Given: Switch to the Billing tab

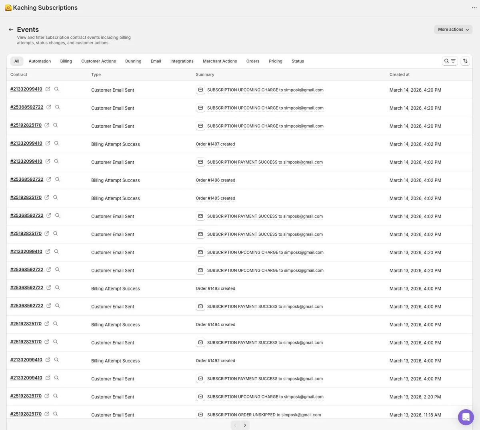Looking at the screenshot, I should 66,61.
